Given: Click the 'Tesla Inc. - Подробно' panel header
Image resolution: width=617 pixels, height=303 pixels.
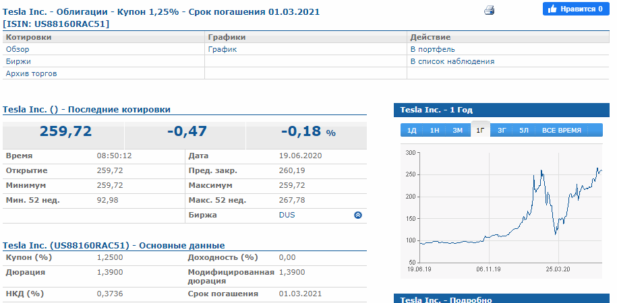Looking at the screenshot, I should (501, 299).
